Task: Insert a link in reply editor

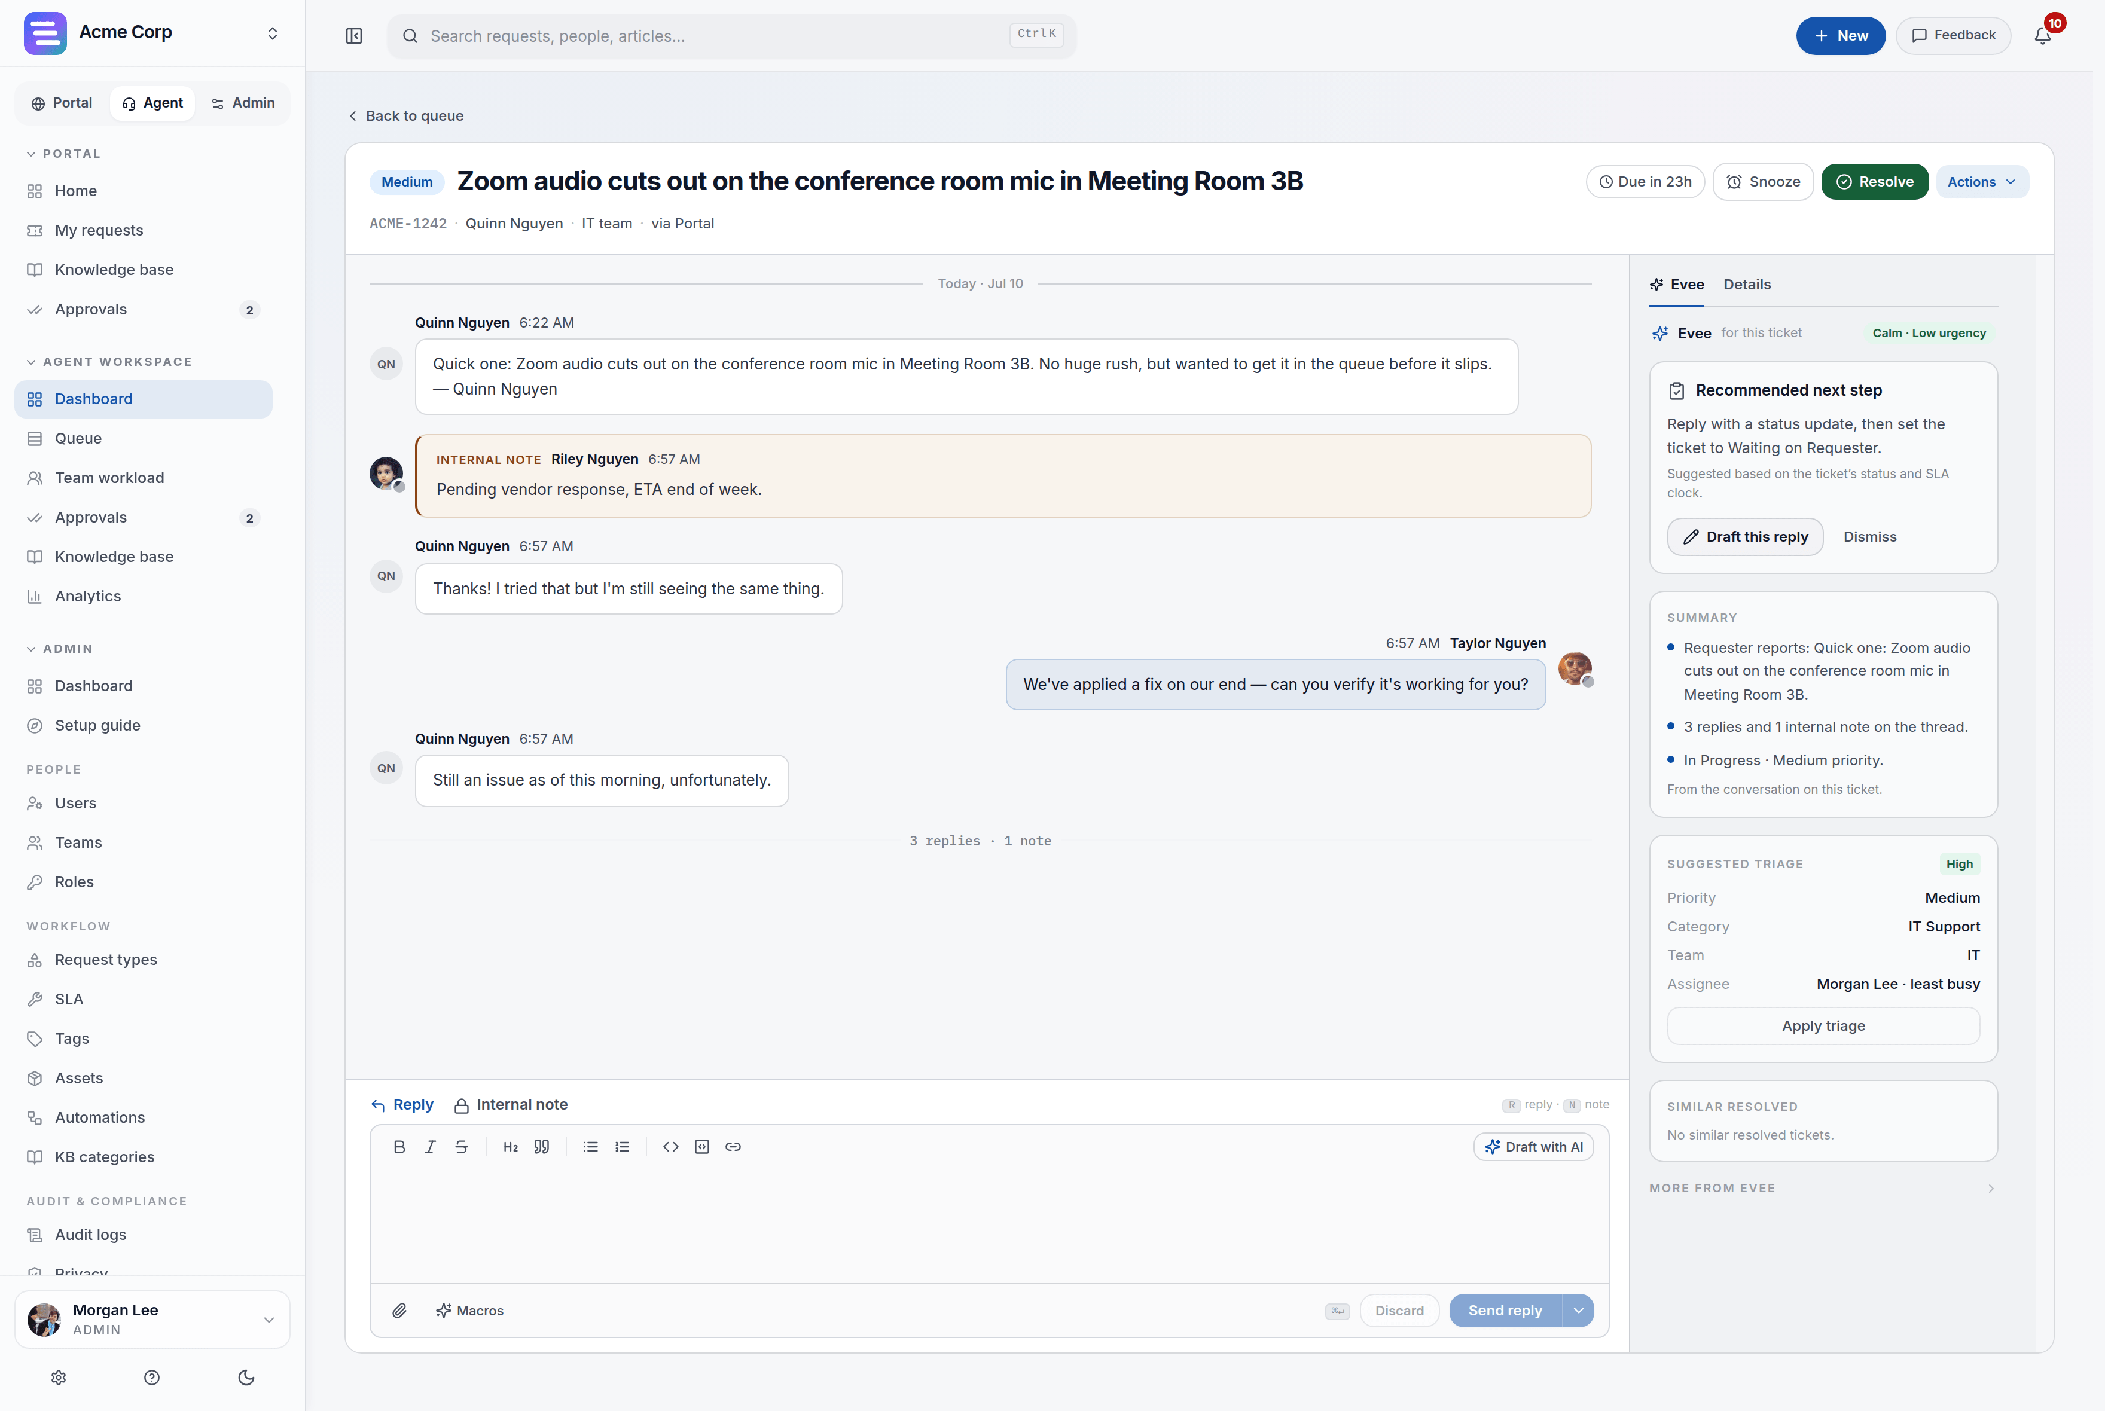Action: click(734, 1147)
